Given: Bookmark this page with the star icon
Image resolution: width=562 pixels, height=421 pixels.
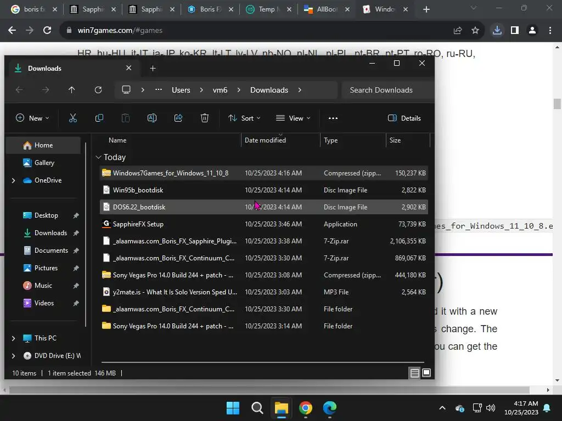Looking at the screenshot, I should click(x=475, y=31).
